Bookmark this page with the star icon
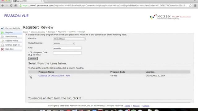The height and width of the screenshot is (111, 198). pos(190,6)
